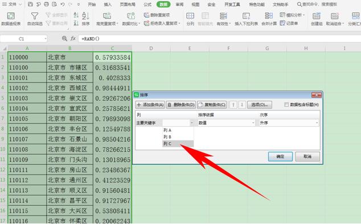Switch to the 页面布局 page layout tab
The width and height of the screenshot is (361, 224).
tap(128, 5)
